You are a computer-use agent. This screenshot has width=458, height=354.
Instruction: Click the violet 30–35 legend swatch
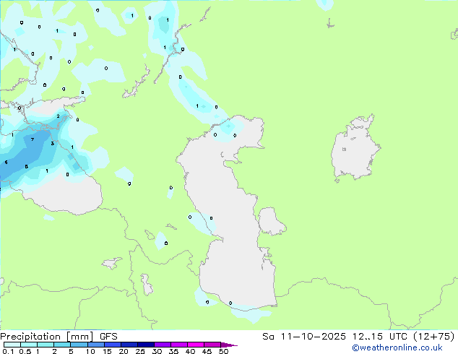pyautogui.click(x=162, y=345)
